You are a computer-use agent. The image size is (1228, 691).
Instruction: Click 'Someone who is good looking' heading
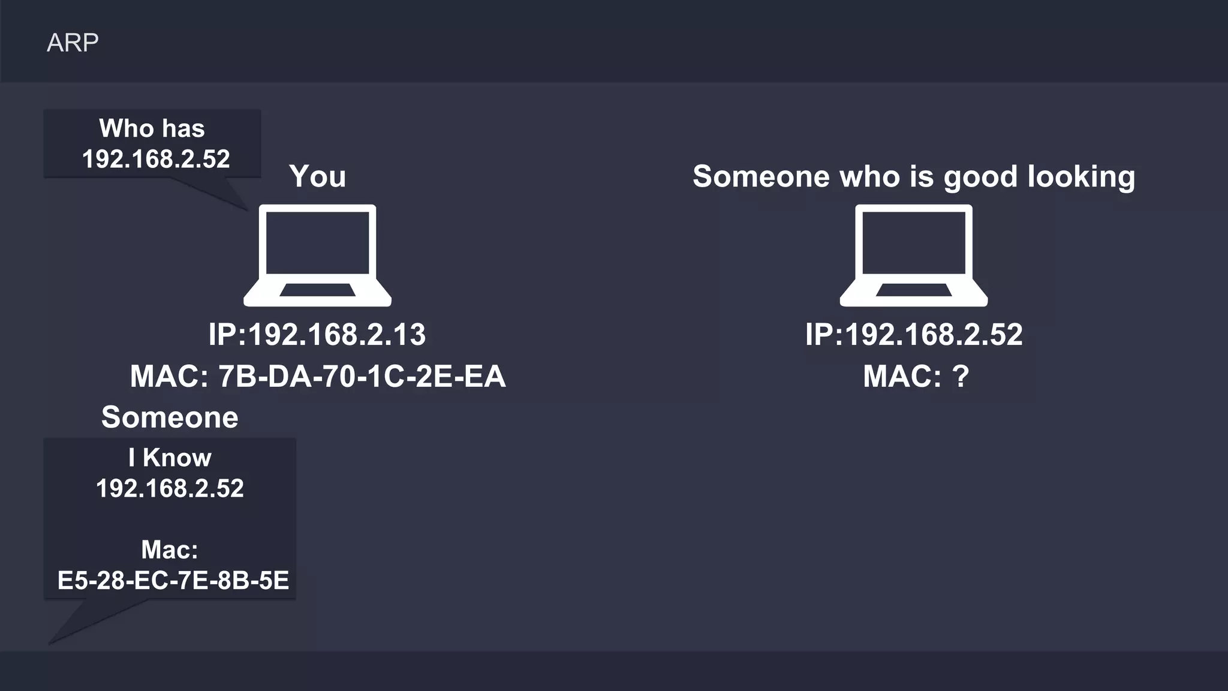coord(914,176)
